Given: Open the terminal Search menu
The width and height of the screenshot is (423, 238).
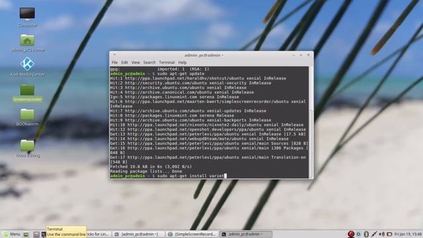Looking at the screenshot, I should pyautogui.click(x=149, y=62).
